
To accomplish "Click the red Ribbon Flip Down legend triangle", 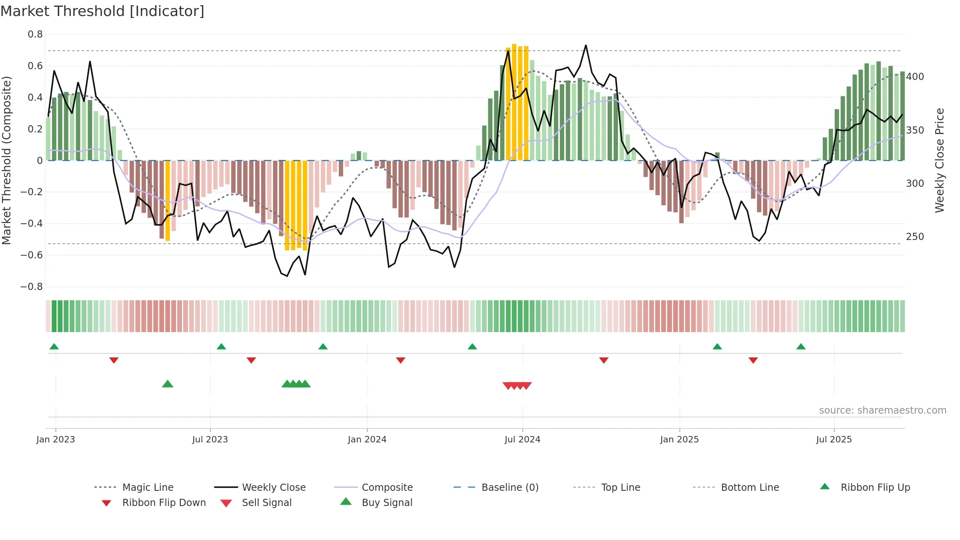I will tap(106, 503).
